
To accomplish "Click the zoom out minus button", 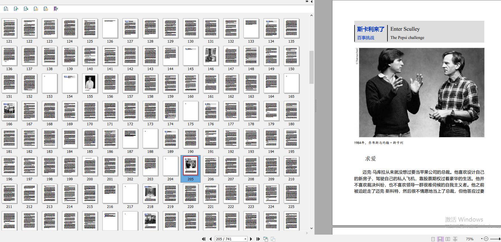I will tap(486, 239).
